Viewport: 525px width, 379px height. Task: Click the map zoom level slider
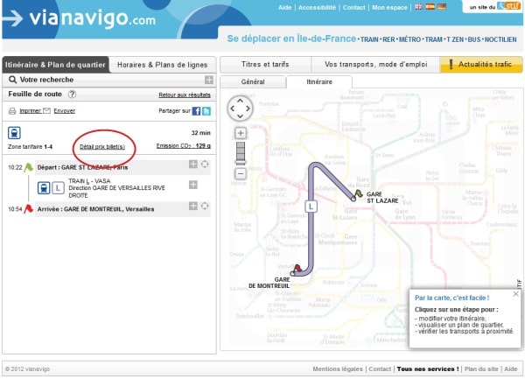point(241,153)
